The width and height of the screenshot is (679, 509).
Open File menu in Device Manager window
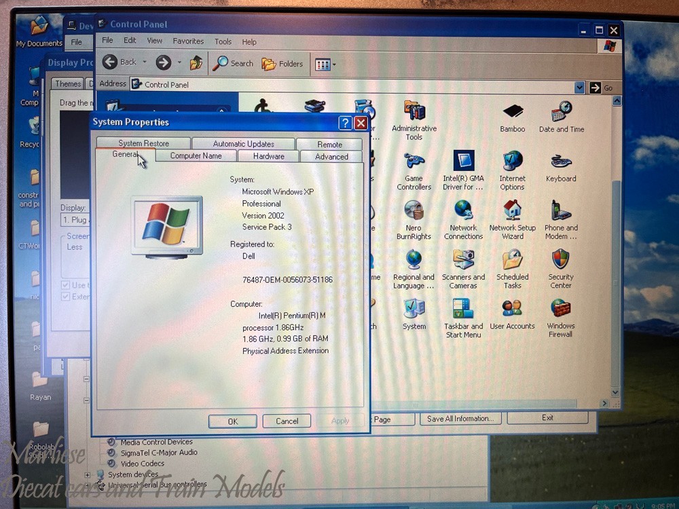click(x=77, y=42)
